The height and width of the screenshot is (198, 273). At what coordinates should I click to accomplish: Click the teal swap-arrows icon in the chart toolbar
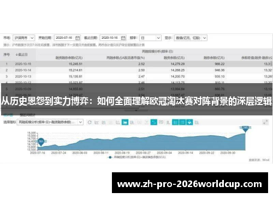point(154,122)
